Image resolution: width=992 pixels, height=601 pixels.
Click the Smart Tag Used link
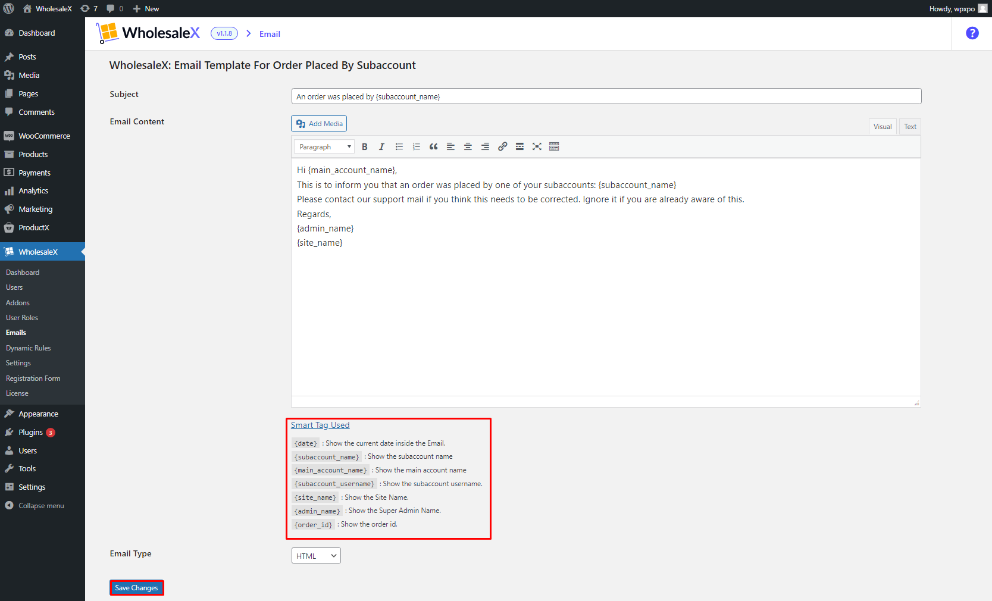(x=320, y=425)
